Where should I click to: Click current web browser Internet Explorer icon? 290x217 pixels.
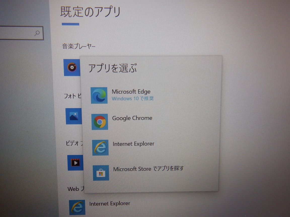click(77, 207)
